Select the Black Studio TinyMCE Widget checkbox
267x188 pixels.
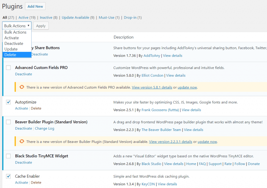[x=8, y=156]
